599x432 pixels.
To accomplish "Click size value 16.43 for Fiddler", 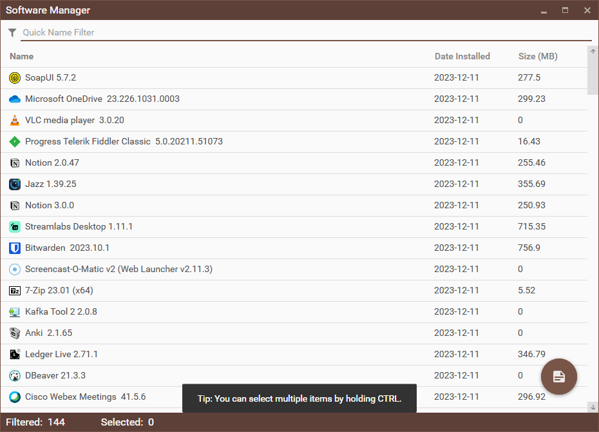I will pyautogui.click(x=529, y=141).
